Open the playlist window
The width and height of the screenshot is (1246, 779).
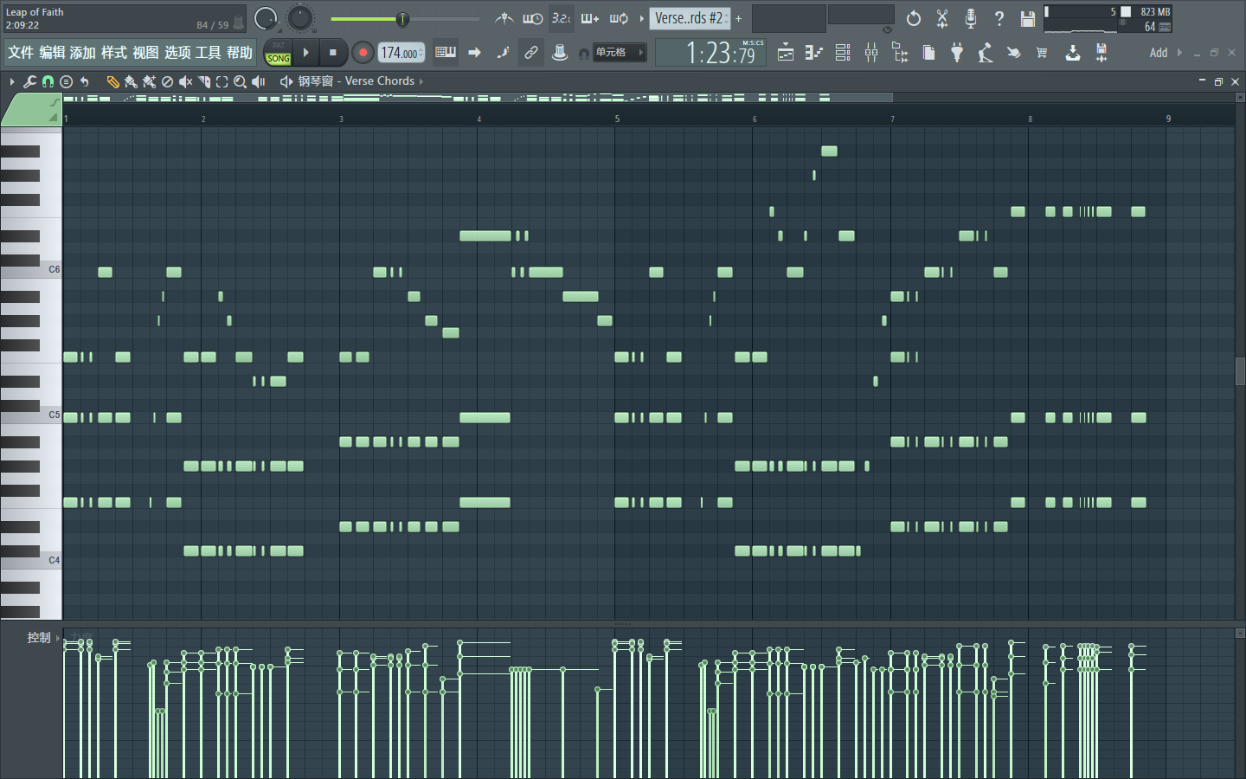pos(785,53)
